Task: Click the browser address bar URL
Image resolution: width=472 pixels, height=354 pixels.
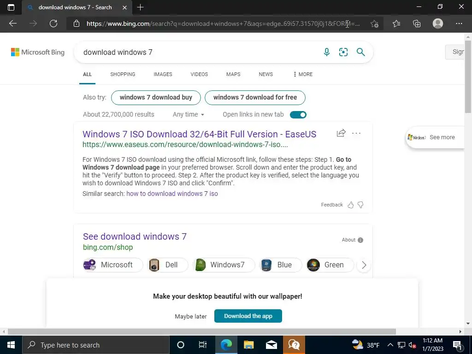Action: tap(223, 24)
